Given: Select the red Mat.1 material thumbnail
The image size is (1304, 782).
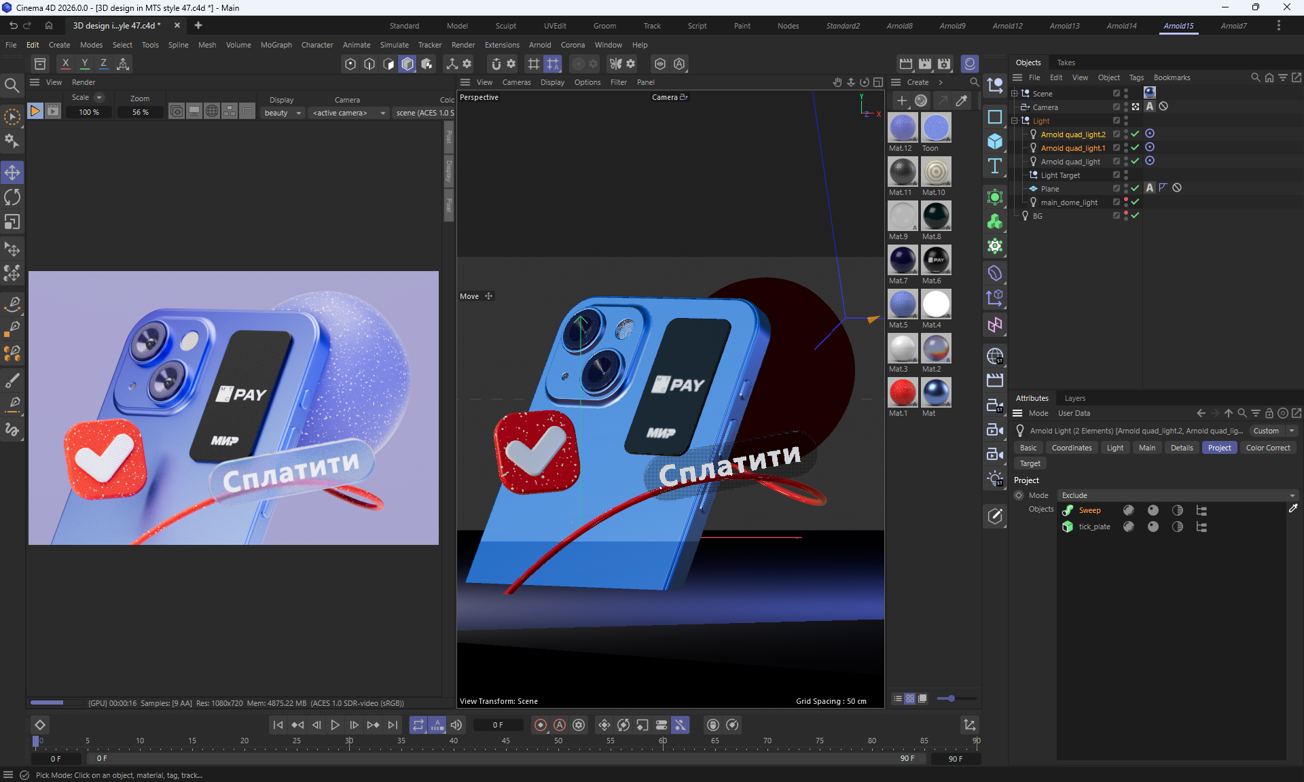Looking at the screenshot, I should click(902, 393).
